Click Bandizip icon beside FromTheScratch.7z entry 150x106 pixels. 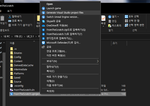(x=43, y=34)
